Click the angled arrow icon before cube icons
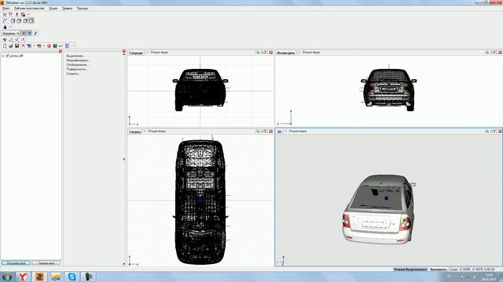 coord(5,21)
